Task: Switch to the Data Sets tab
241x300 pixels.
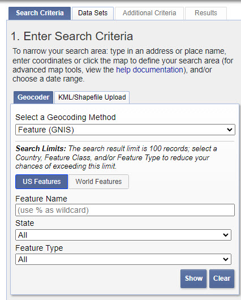Action: 93,13
